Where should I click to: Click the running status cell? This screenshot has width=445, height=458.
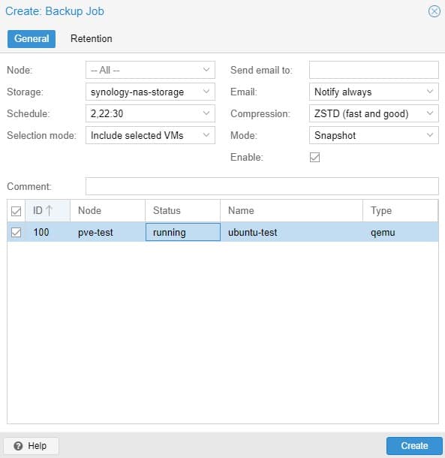tap(183, 232)
